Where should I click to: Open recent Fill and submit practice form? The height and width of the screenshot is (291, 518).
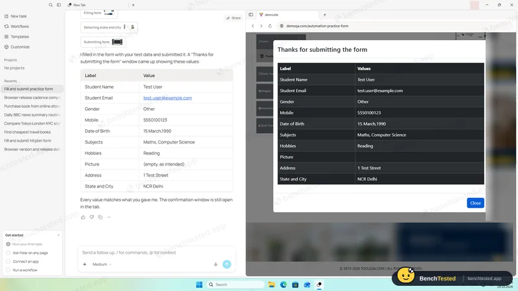click(32, 89)
